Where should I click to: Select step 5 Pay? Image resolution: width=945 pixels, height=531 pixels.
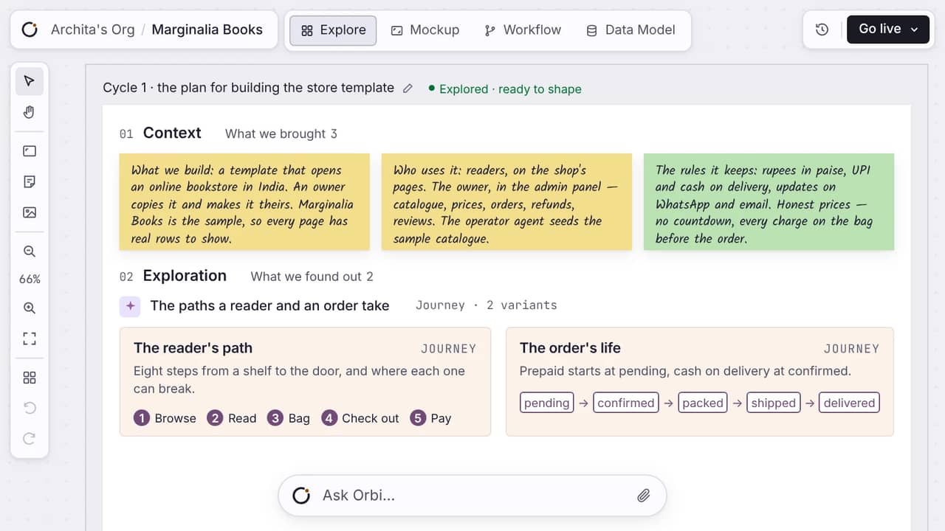point(430,418)
